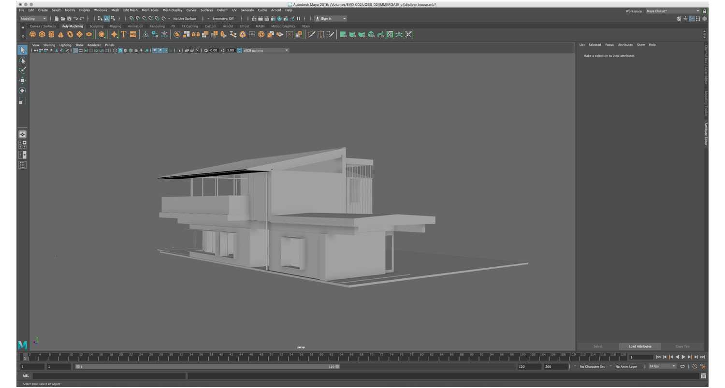Viewport: 725px width, 388px height.
Task: Toggle viewport grid display icon
Action: tap(75, 50)
